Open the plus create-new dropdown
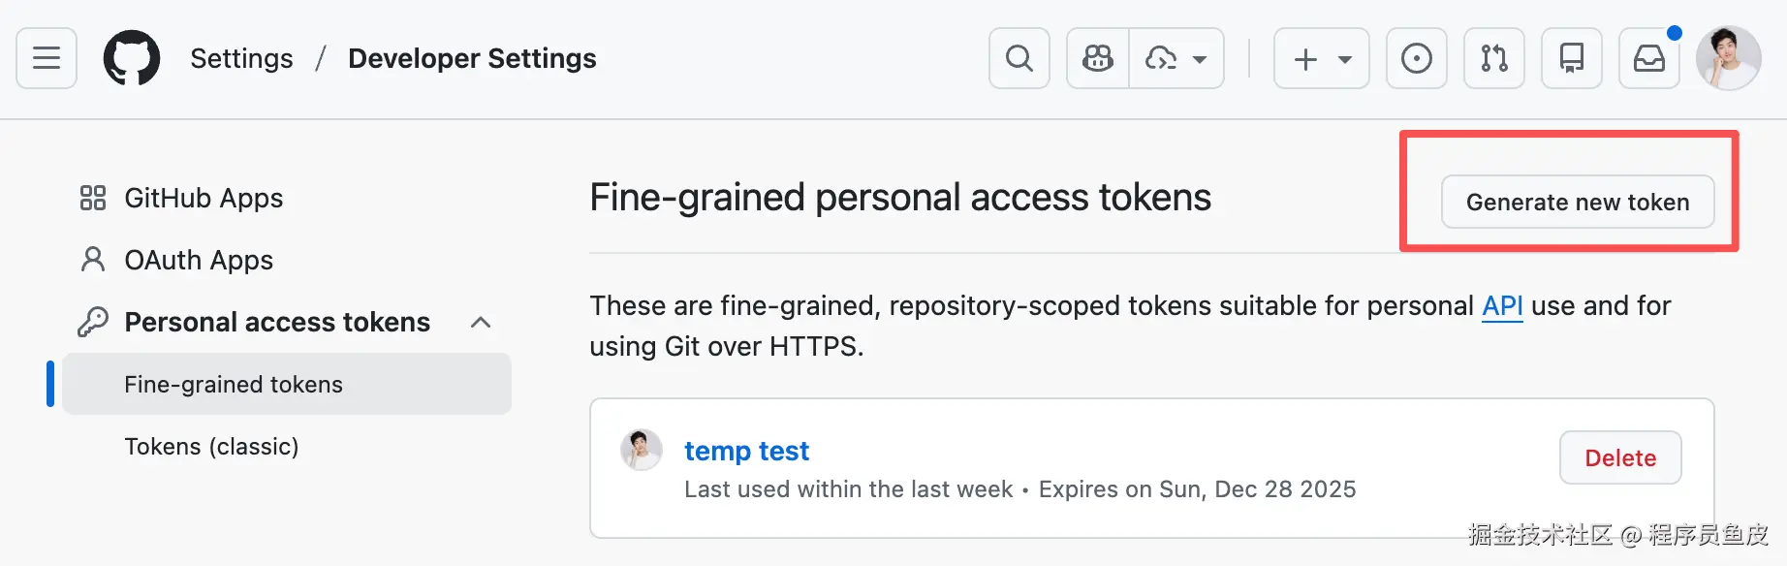 (1321, 58)
